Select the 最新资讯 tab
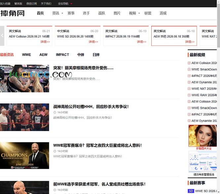Image resolution: width=220 pixels, height=194 pixels. click(x=7, y=55)
